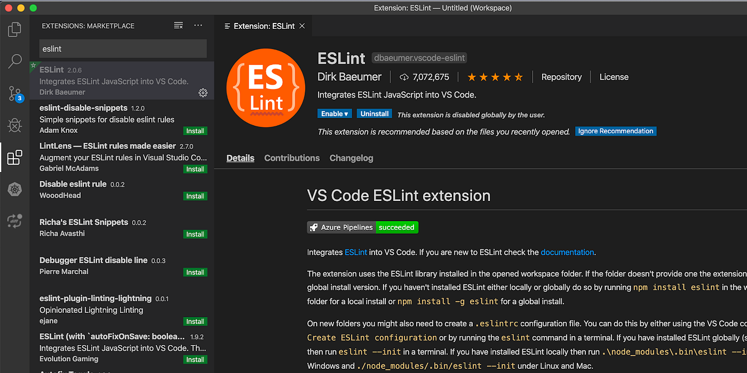Screen dimensions: 747x373
Task: Clear extensions search results icon
Action: coord(178,26)
